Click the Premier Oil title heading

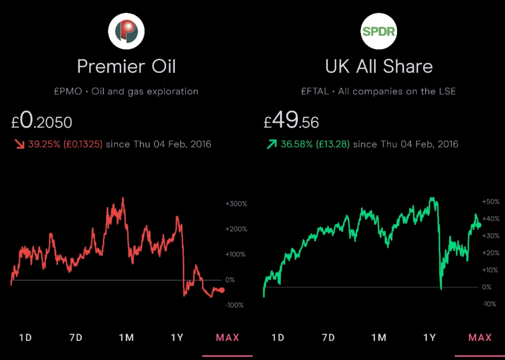pyautogui.click(x=126, y=66)
